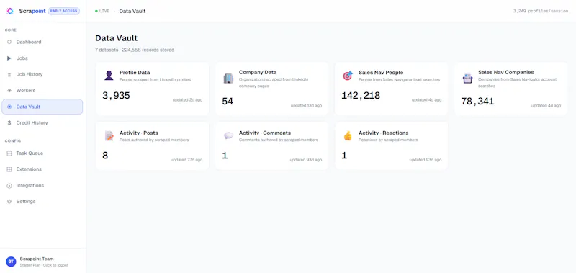Click the Sales Nav Companies icon
The image size is (576, 273).
[x=467, y=79]
